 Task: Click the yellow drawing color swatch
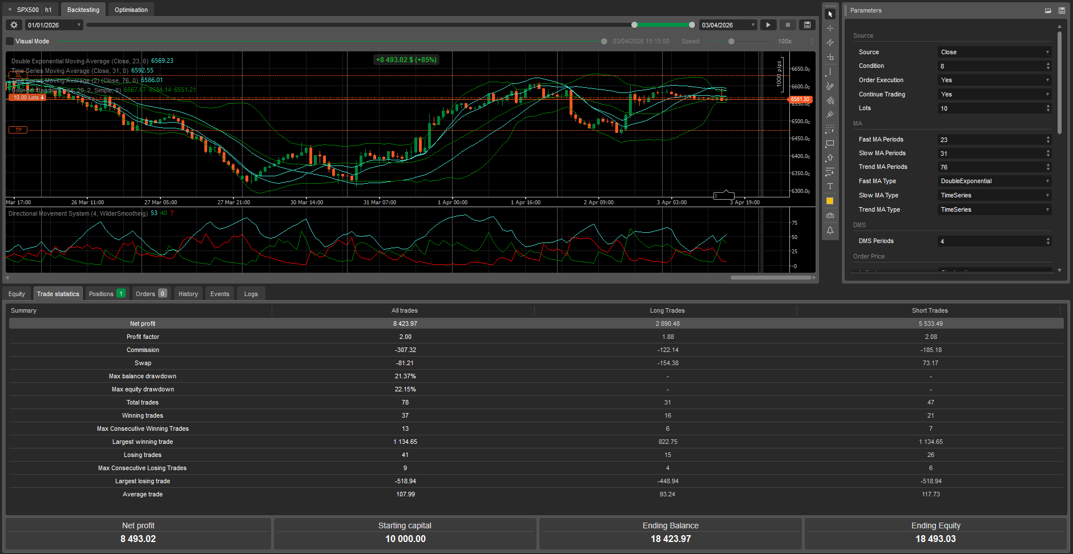coord(830,201)
